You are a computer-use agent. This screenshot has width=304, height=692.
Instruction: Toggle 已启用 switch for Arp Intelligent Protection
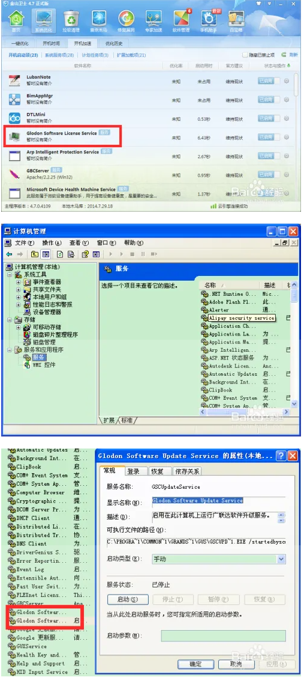tap(269, 156)
